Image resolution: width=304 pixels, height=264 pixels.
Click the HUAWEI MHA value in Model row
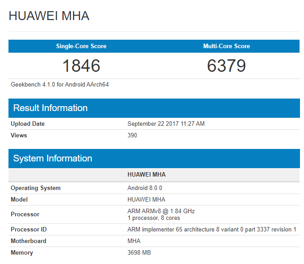point(146,200)
